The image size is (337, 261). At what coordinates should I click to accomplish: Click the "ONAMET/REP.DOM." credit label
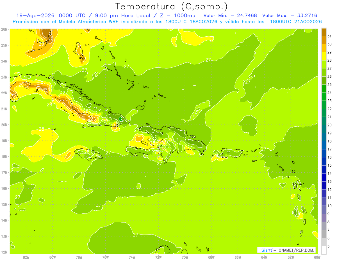pyautogui.click(x=296, y=250)
